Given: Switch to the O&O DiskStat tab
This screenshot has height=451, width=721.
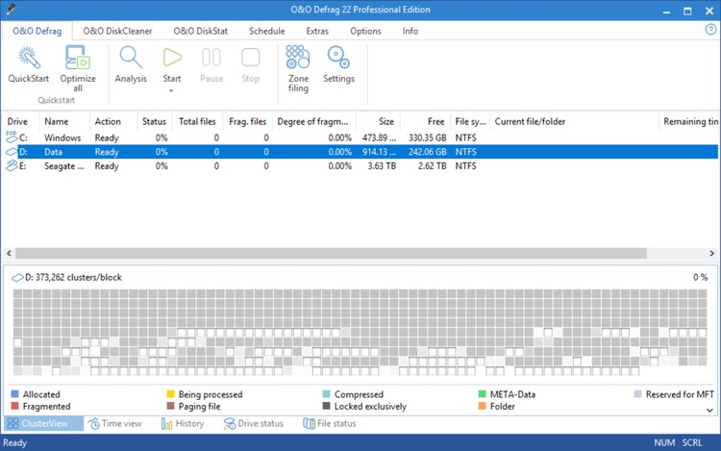Looking at the screenshot, I should 201,31.
